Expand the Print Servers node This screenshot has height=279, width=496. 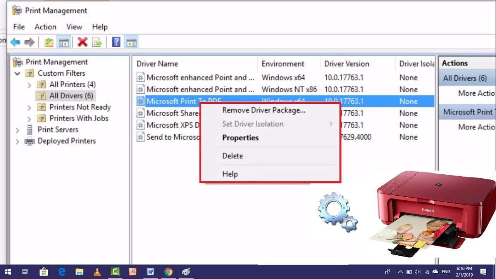pos(17,130)
